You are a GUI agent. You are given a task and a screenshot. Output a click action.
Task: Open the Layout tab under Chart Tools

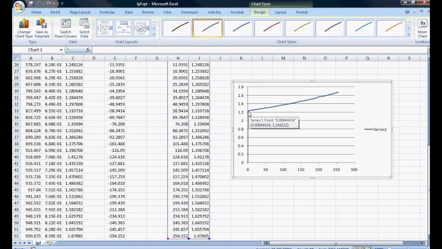coord(281,12)
